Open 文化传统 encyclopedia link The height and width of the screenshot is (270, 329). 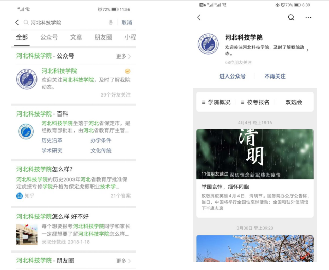(101, 150)
